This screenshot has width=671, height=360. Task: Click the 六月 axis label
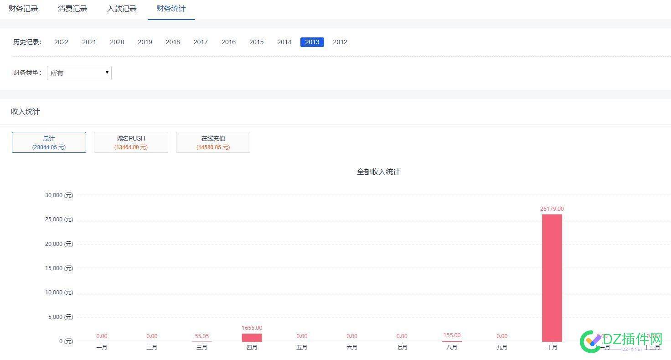tap(352, 348)
